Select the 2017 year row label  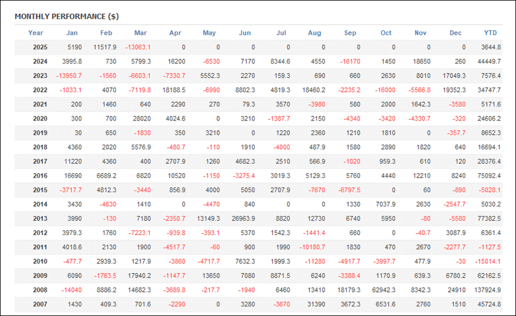pyautogui.click(x=40, y=162)
